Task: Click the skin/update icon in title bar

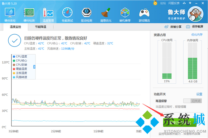Action: click(184, 3)
